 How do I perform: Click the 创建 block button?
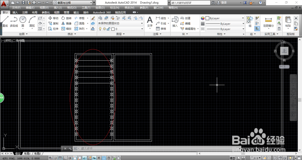186,18
